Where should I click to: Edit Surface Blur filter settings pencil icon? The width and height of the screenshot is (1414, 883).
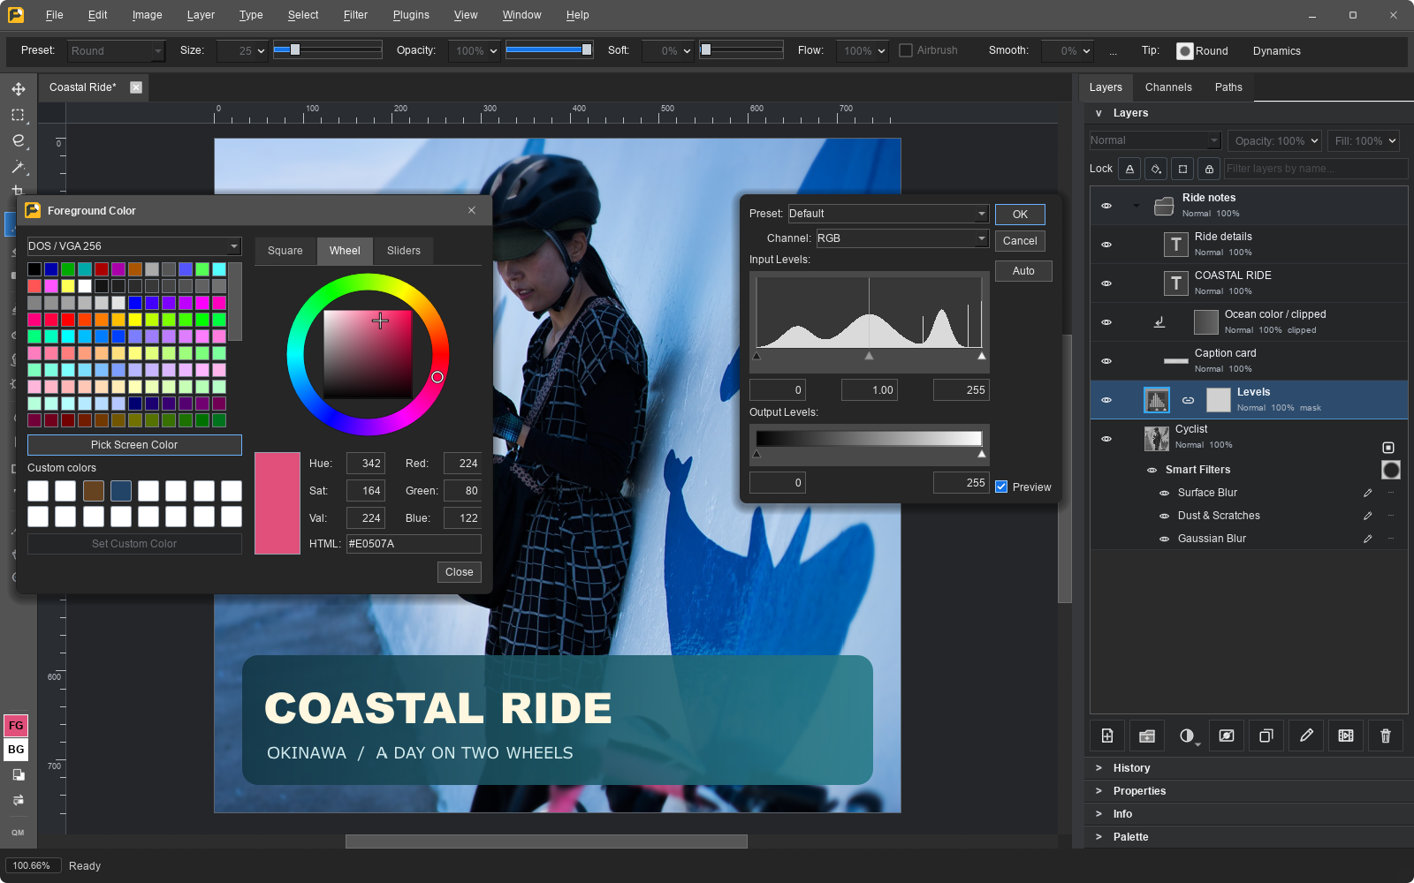click(x=1368, y=493)
